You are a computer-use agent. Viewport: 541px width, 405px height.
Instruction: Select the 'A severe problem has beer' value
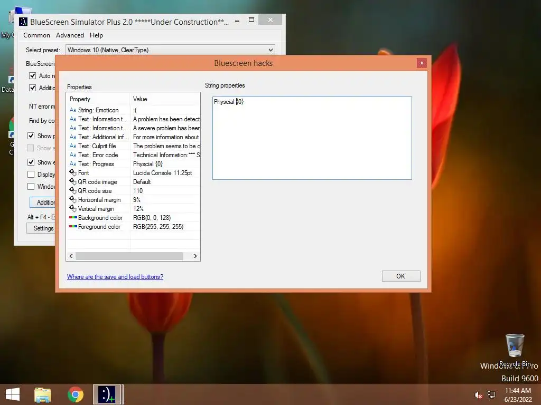point(166,128)
